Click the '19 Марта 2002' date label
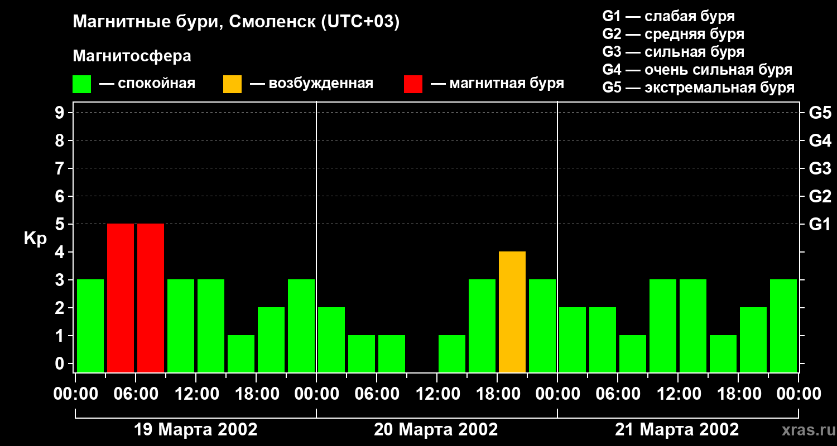This screenshot has height=446, width=837. 196,430
